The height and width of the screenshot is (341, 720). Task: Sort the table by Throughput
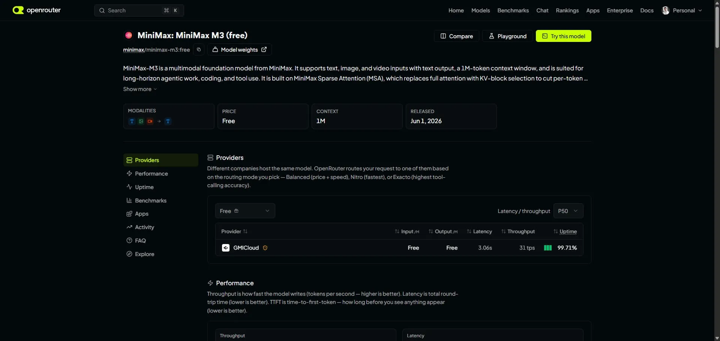[x=518, y=231]
